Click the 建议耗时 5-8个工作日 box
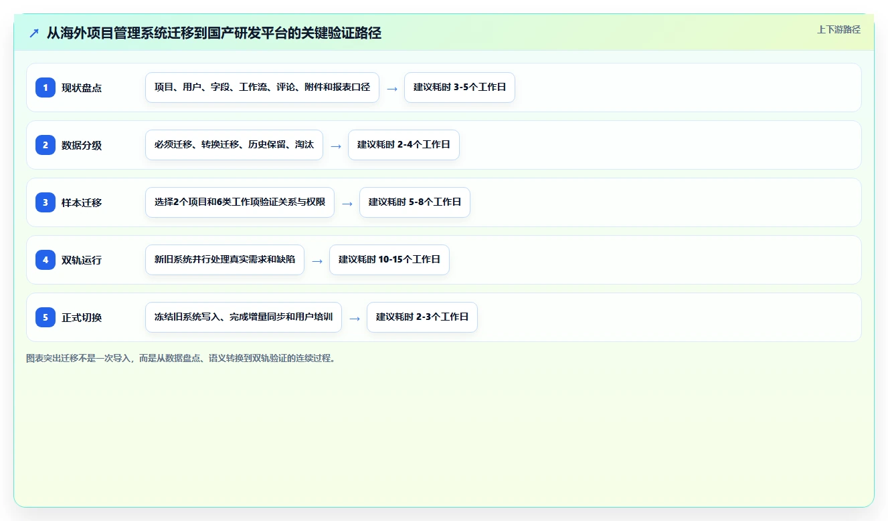 [x=415, y=202]
